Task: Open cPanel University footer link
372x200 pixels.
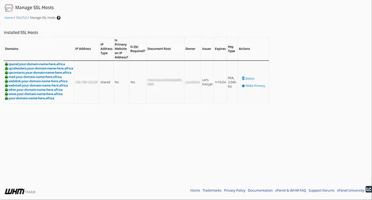Action: pos(350,191)
